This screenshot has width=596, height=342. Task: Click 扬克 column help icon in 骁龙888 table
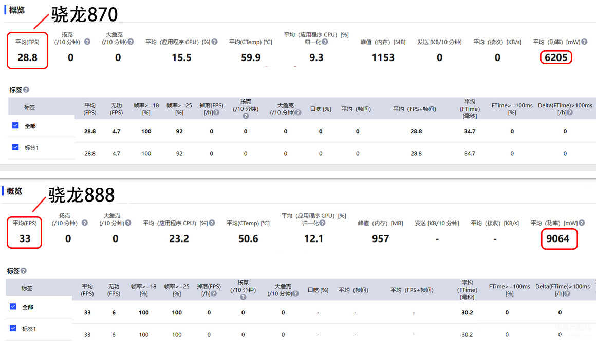point(243,297)
